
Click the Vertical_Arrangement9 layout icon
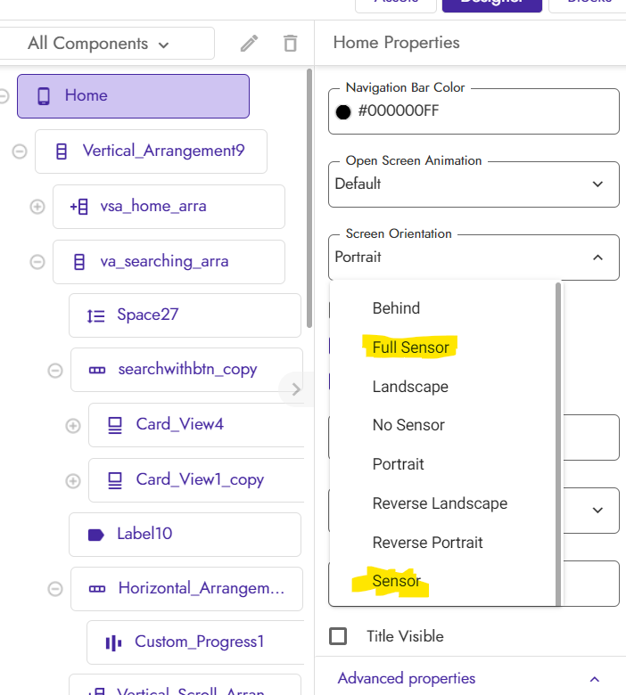click(x=62, y=151)
